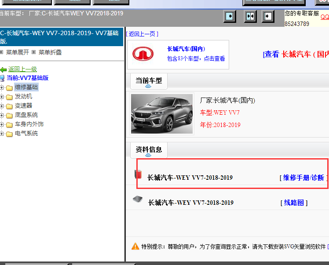Click the 车型:WEY VV7 text

[x=219, y=113]
